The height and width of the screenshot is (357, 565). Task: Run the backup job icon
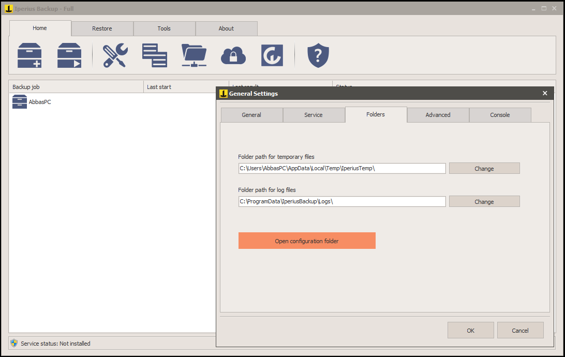[69, 55]
